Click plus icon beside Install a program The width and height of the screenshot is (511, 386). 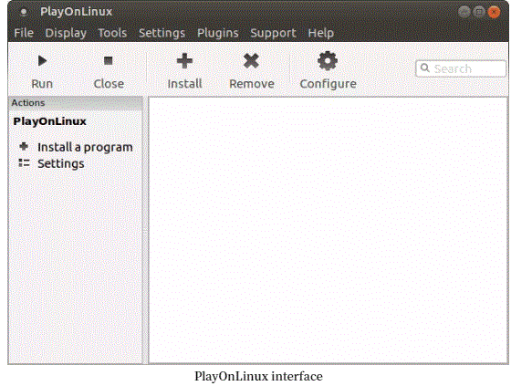click(x=24, y=146)
